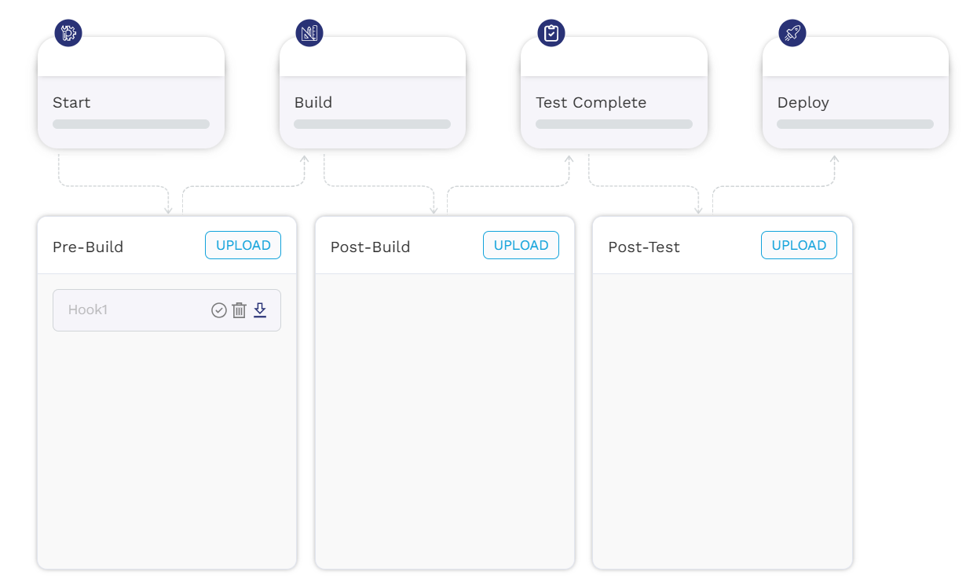
Task: Click UPLOAD in the Post-Test panel
Action: (799, 245)
